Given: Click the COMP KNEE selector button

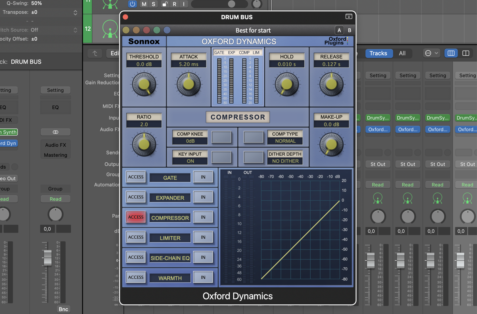Looking at the screenshot, I should [221, 137].
